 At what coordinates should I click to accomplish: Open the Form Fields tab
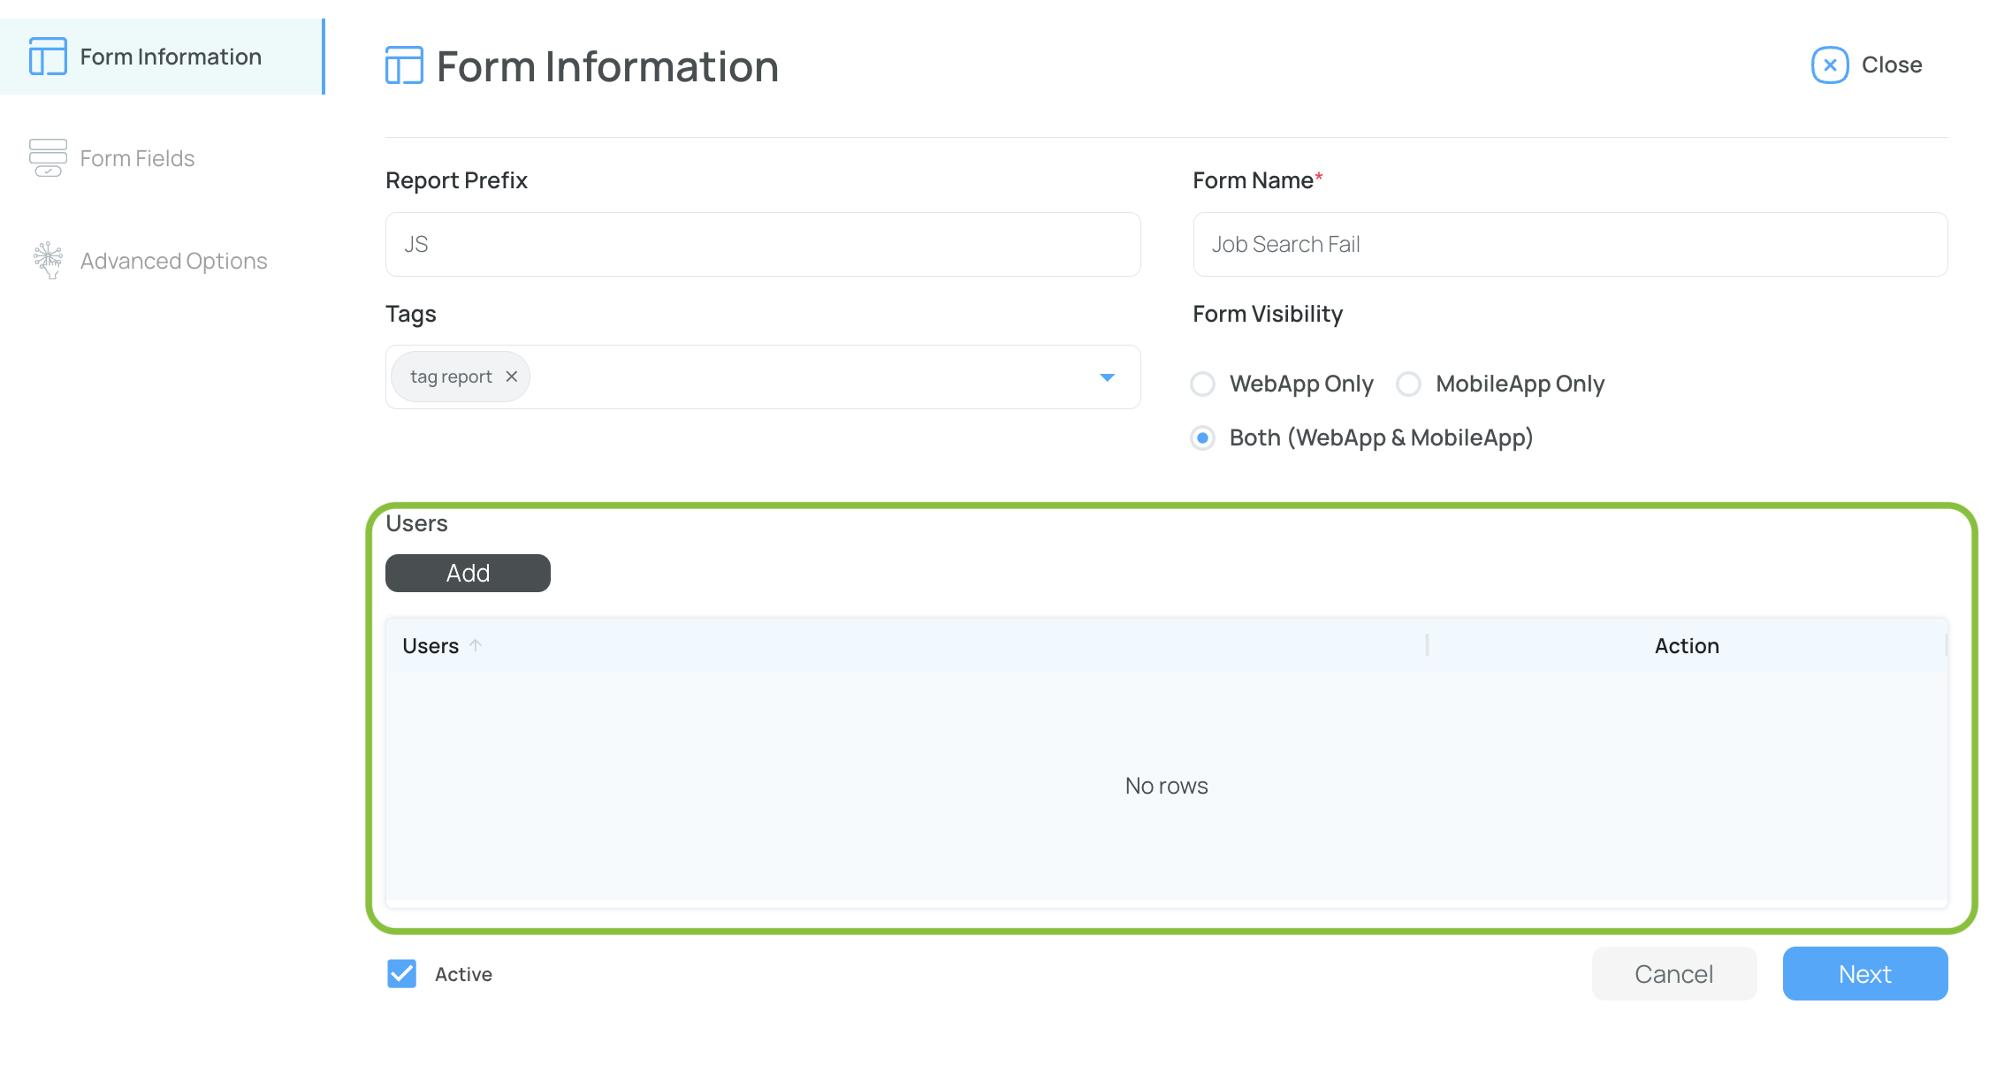point(137,158)
